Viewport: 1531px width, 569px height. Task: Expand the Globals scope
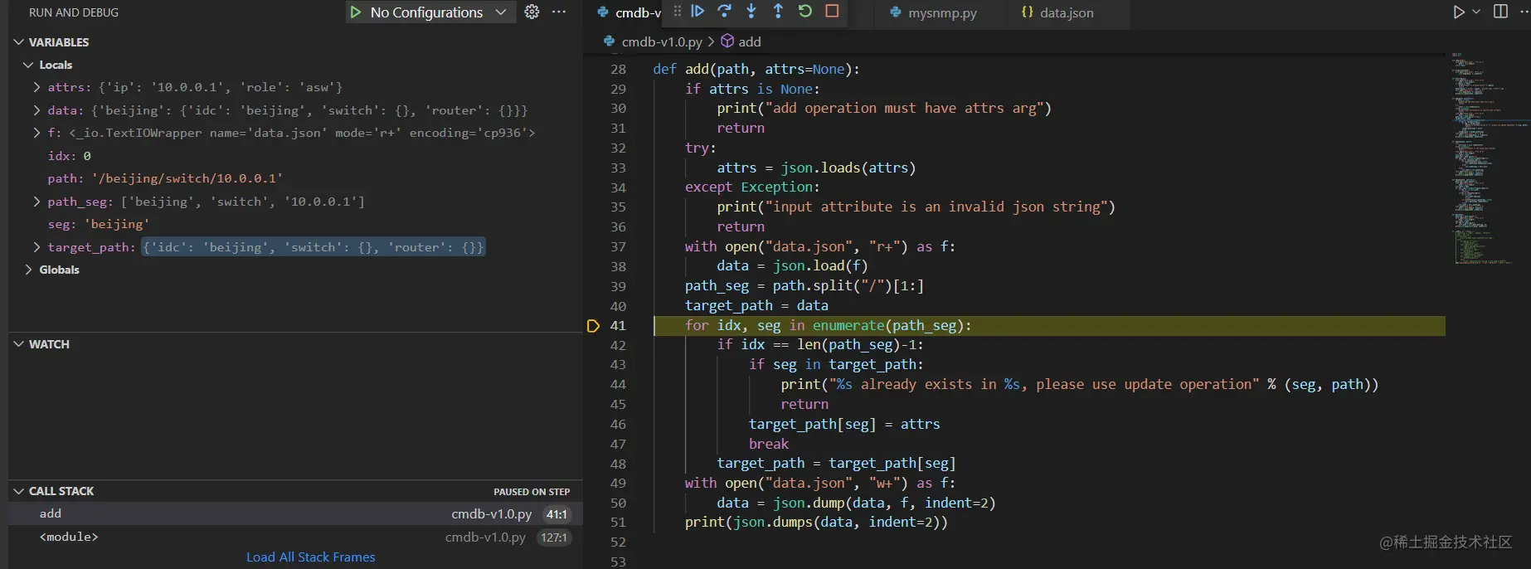point(28,270)
